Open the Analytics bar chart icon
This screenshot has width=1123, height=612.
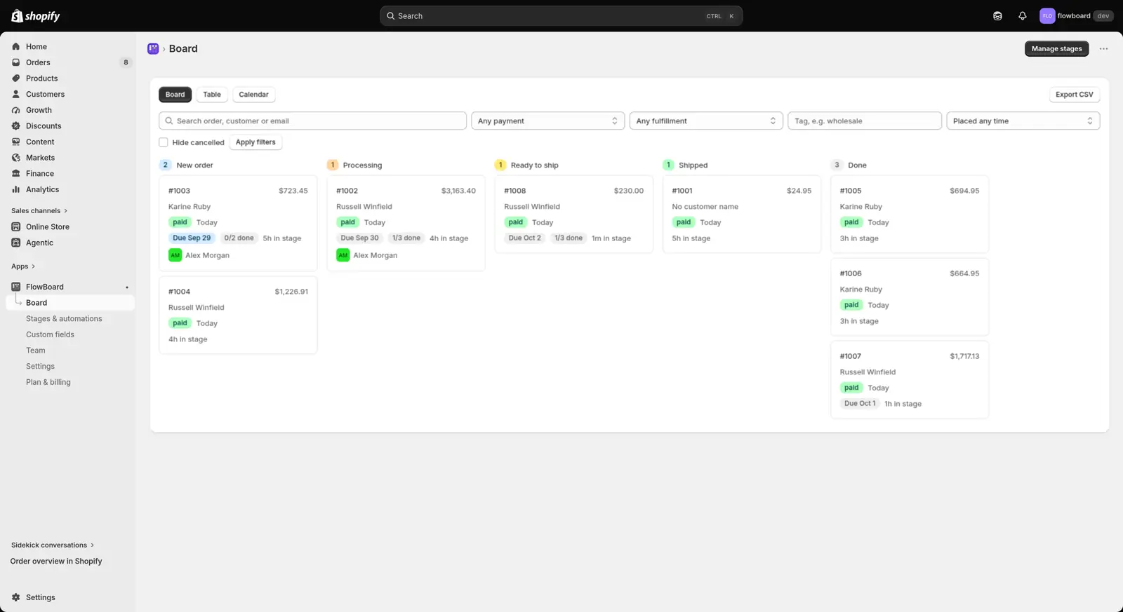tap(16, 189)
